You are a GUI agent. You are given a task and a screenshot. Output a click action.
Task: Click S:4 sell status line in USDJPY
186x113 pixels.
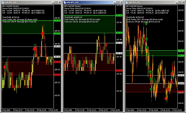(85, 13)
